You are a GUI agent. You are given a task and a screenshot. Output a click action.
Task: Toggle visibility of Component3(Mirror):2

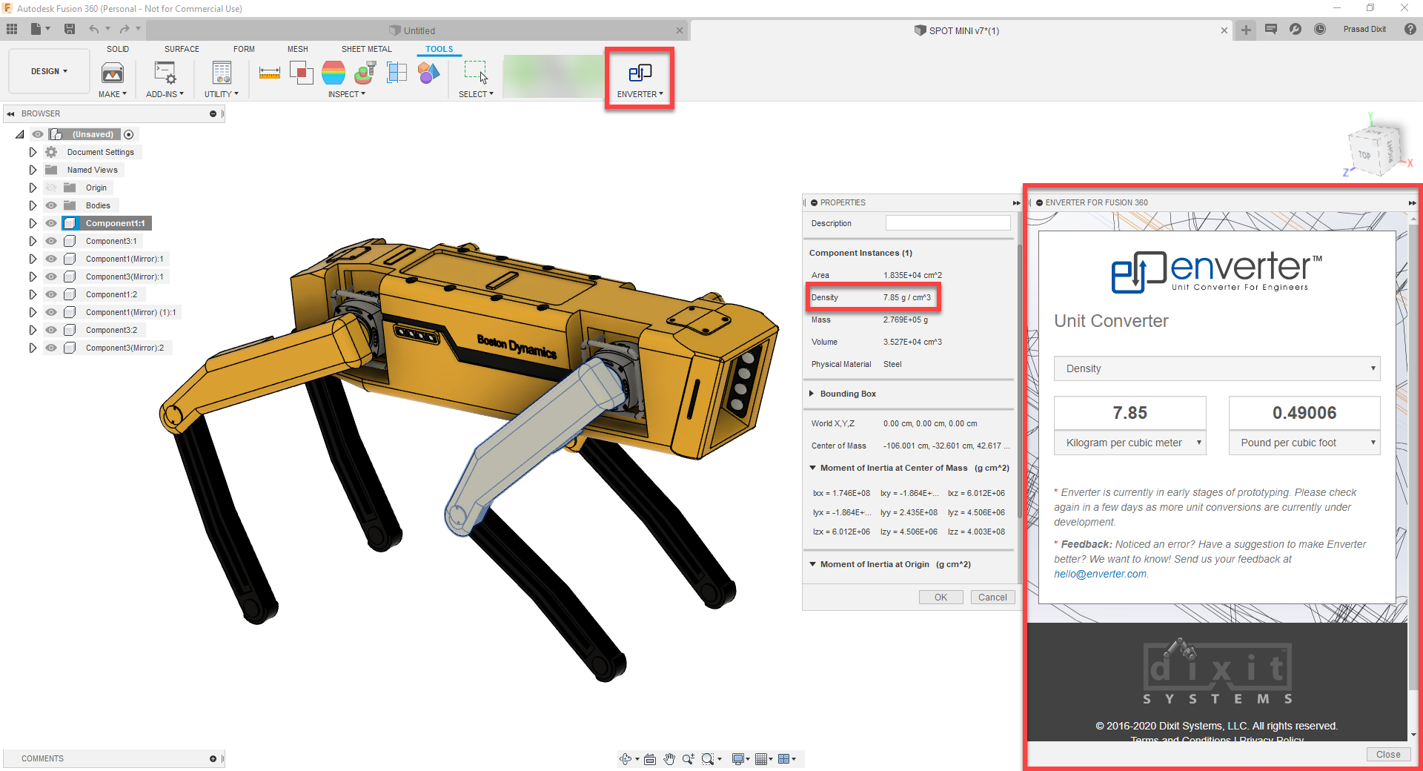coord(51,348)
